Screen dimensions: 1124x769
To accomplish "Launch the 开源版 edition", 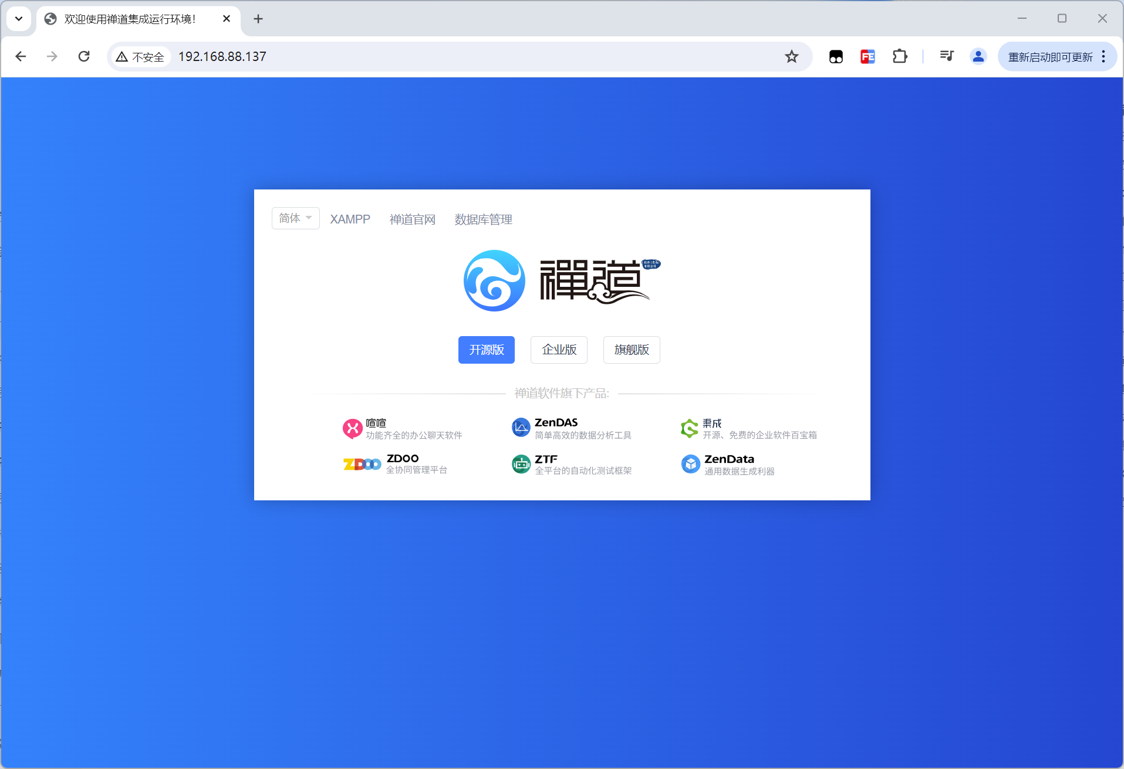I will (487, 350).
